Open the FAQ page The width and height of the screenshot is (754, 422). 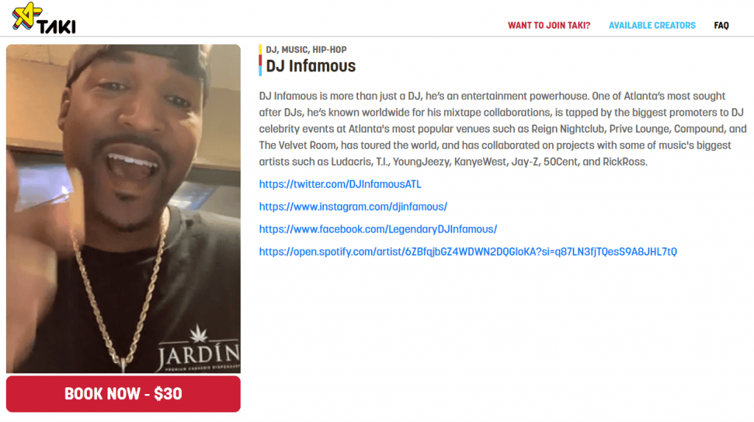(x=721, y=26)
